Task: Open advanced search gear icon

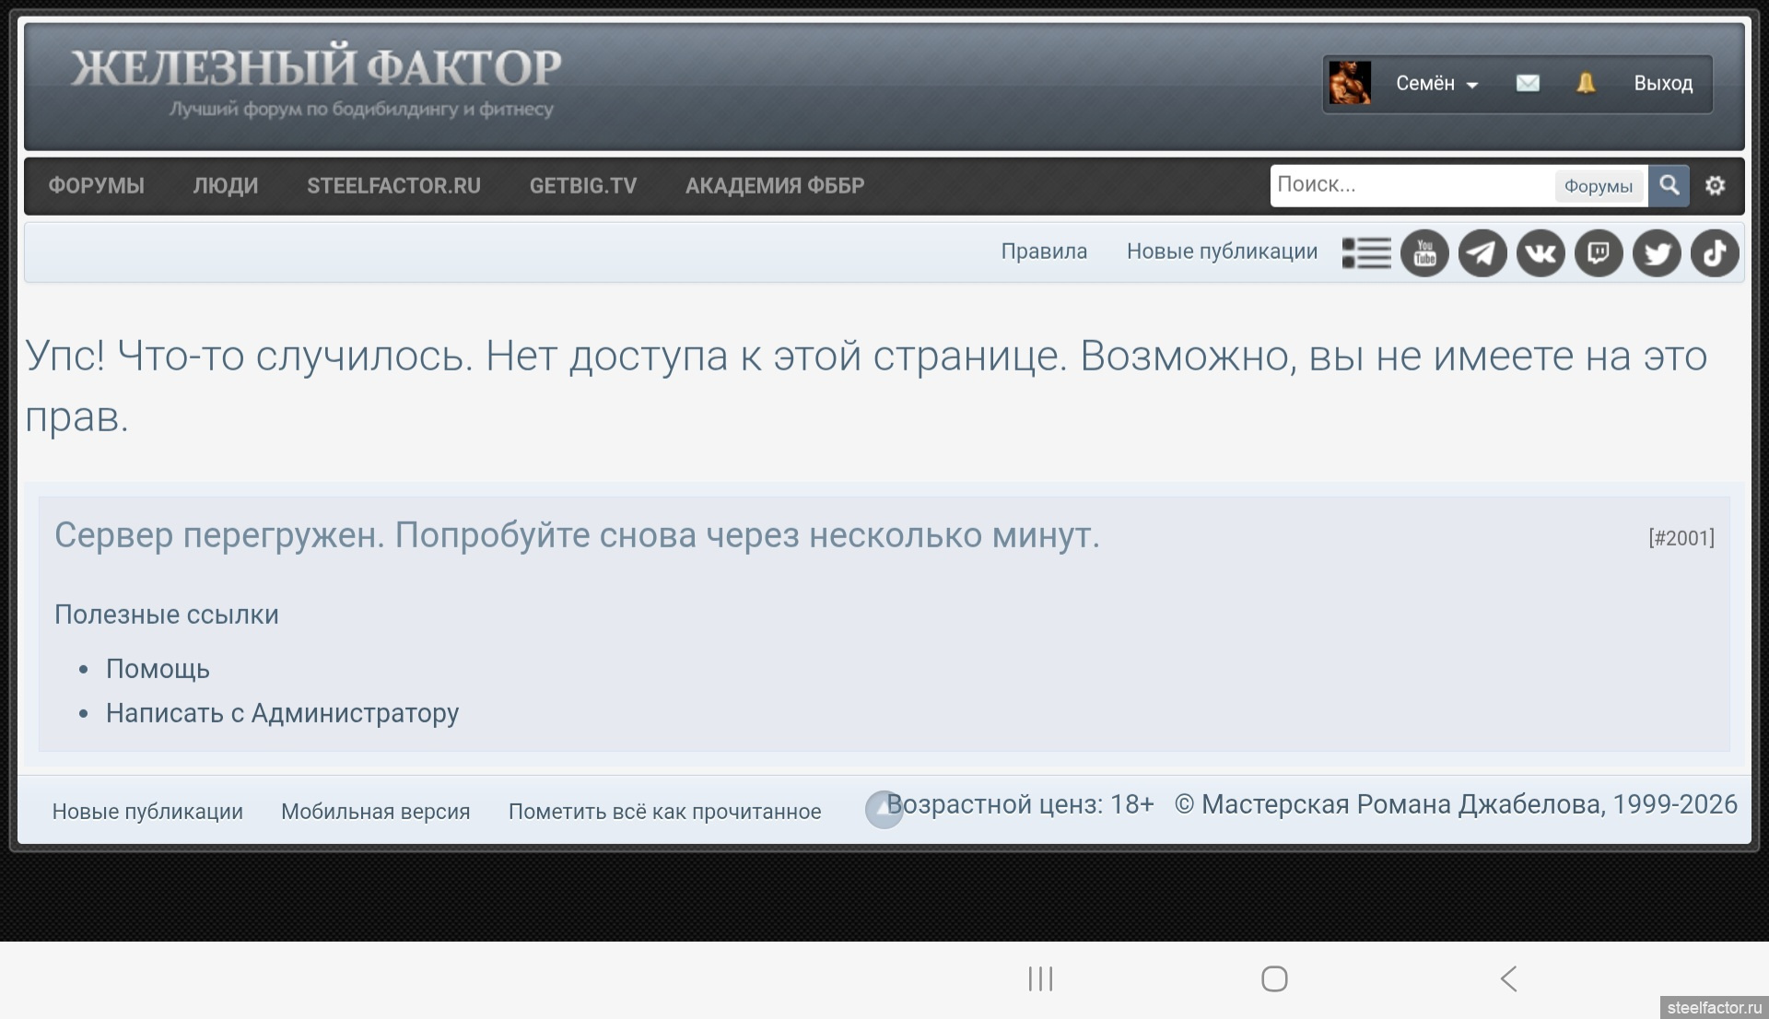Action: coord(1715,186)
